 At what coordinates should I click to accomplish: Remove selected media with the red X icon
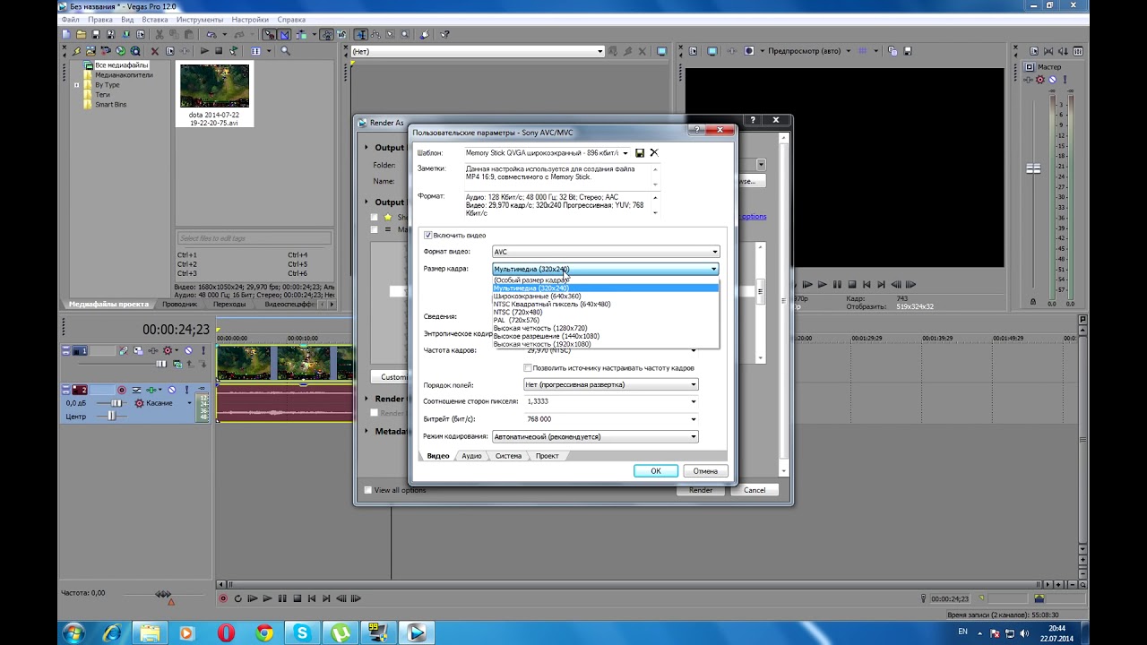point(155,51)
